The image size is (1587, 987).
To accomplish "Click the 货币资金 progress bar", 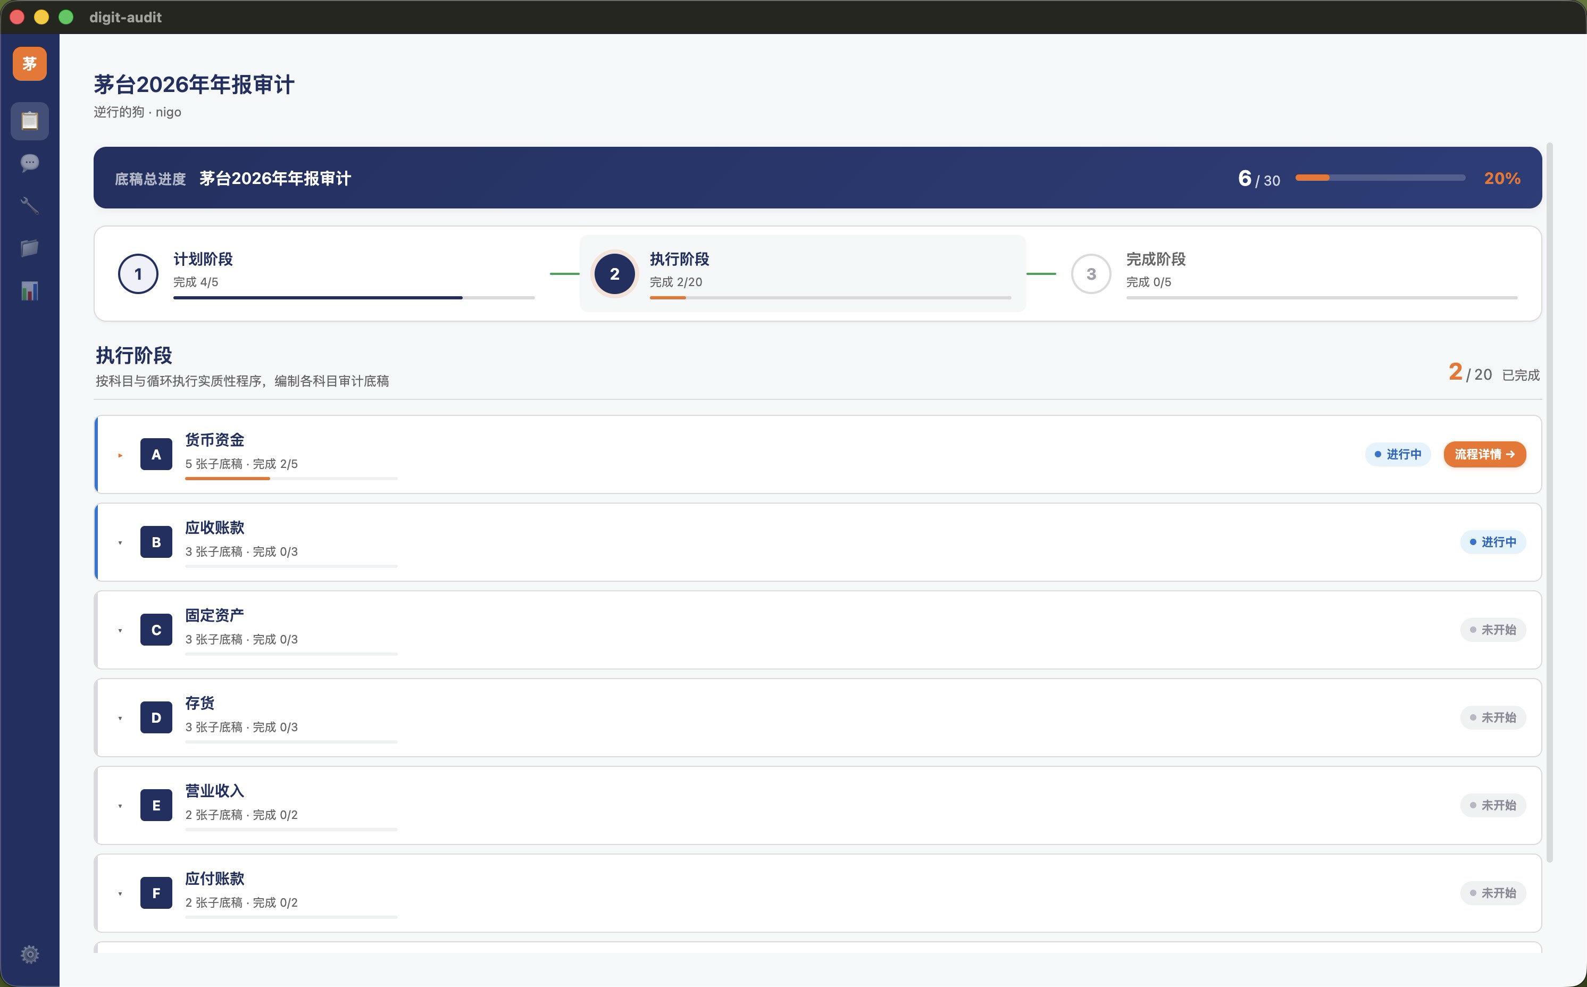I will click(291, 479).
